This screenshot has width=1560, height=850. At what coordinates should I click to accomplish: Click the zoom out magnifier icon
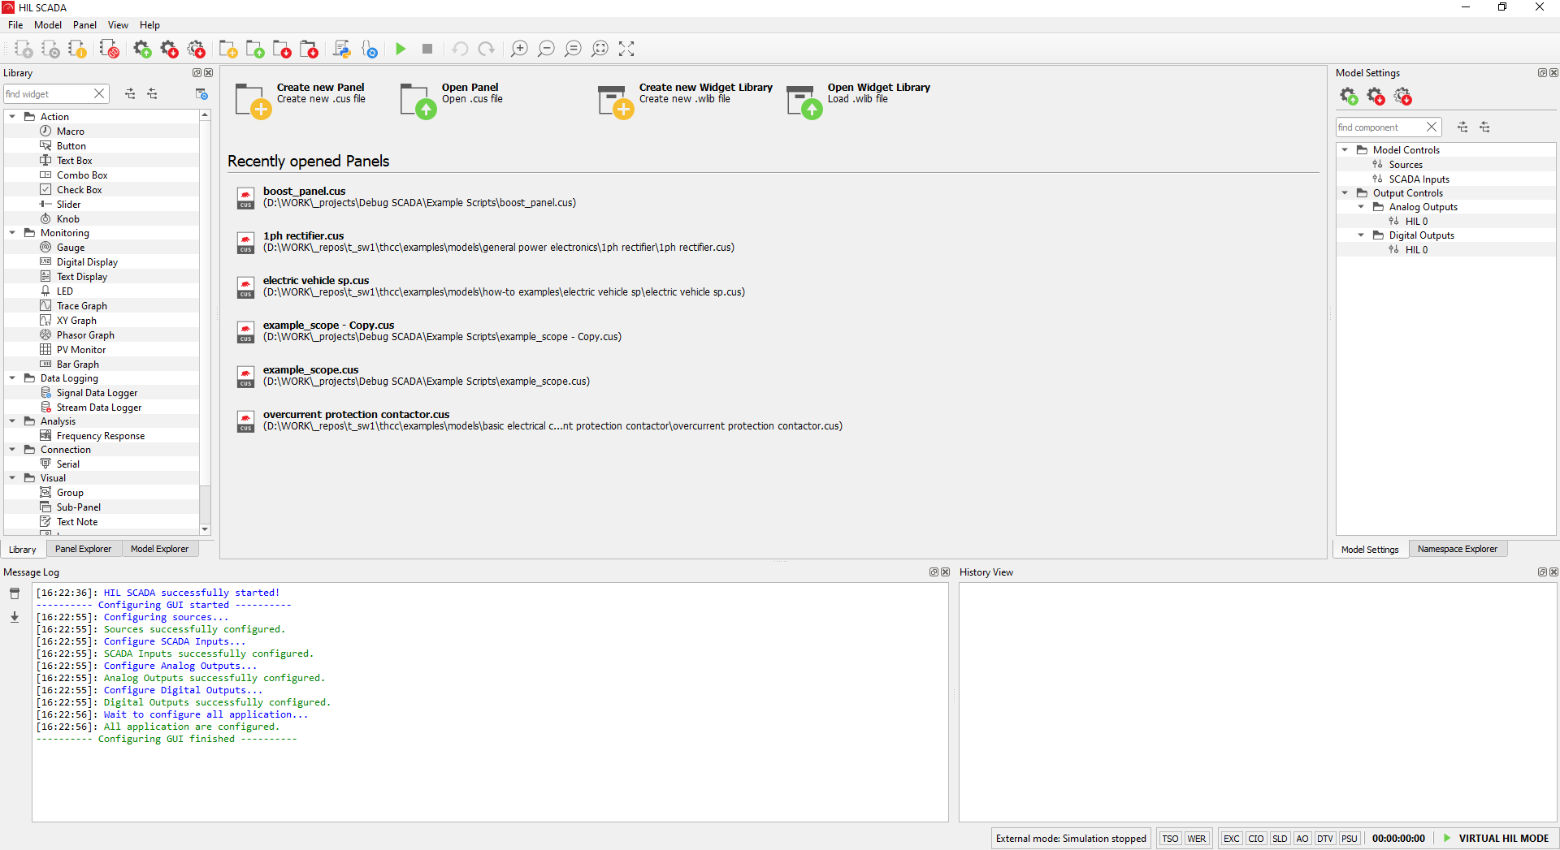coord(546,50)
